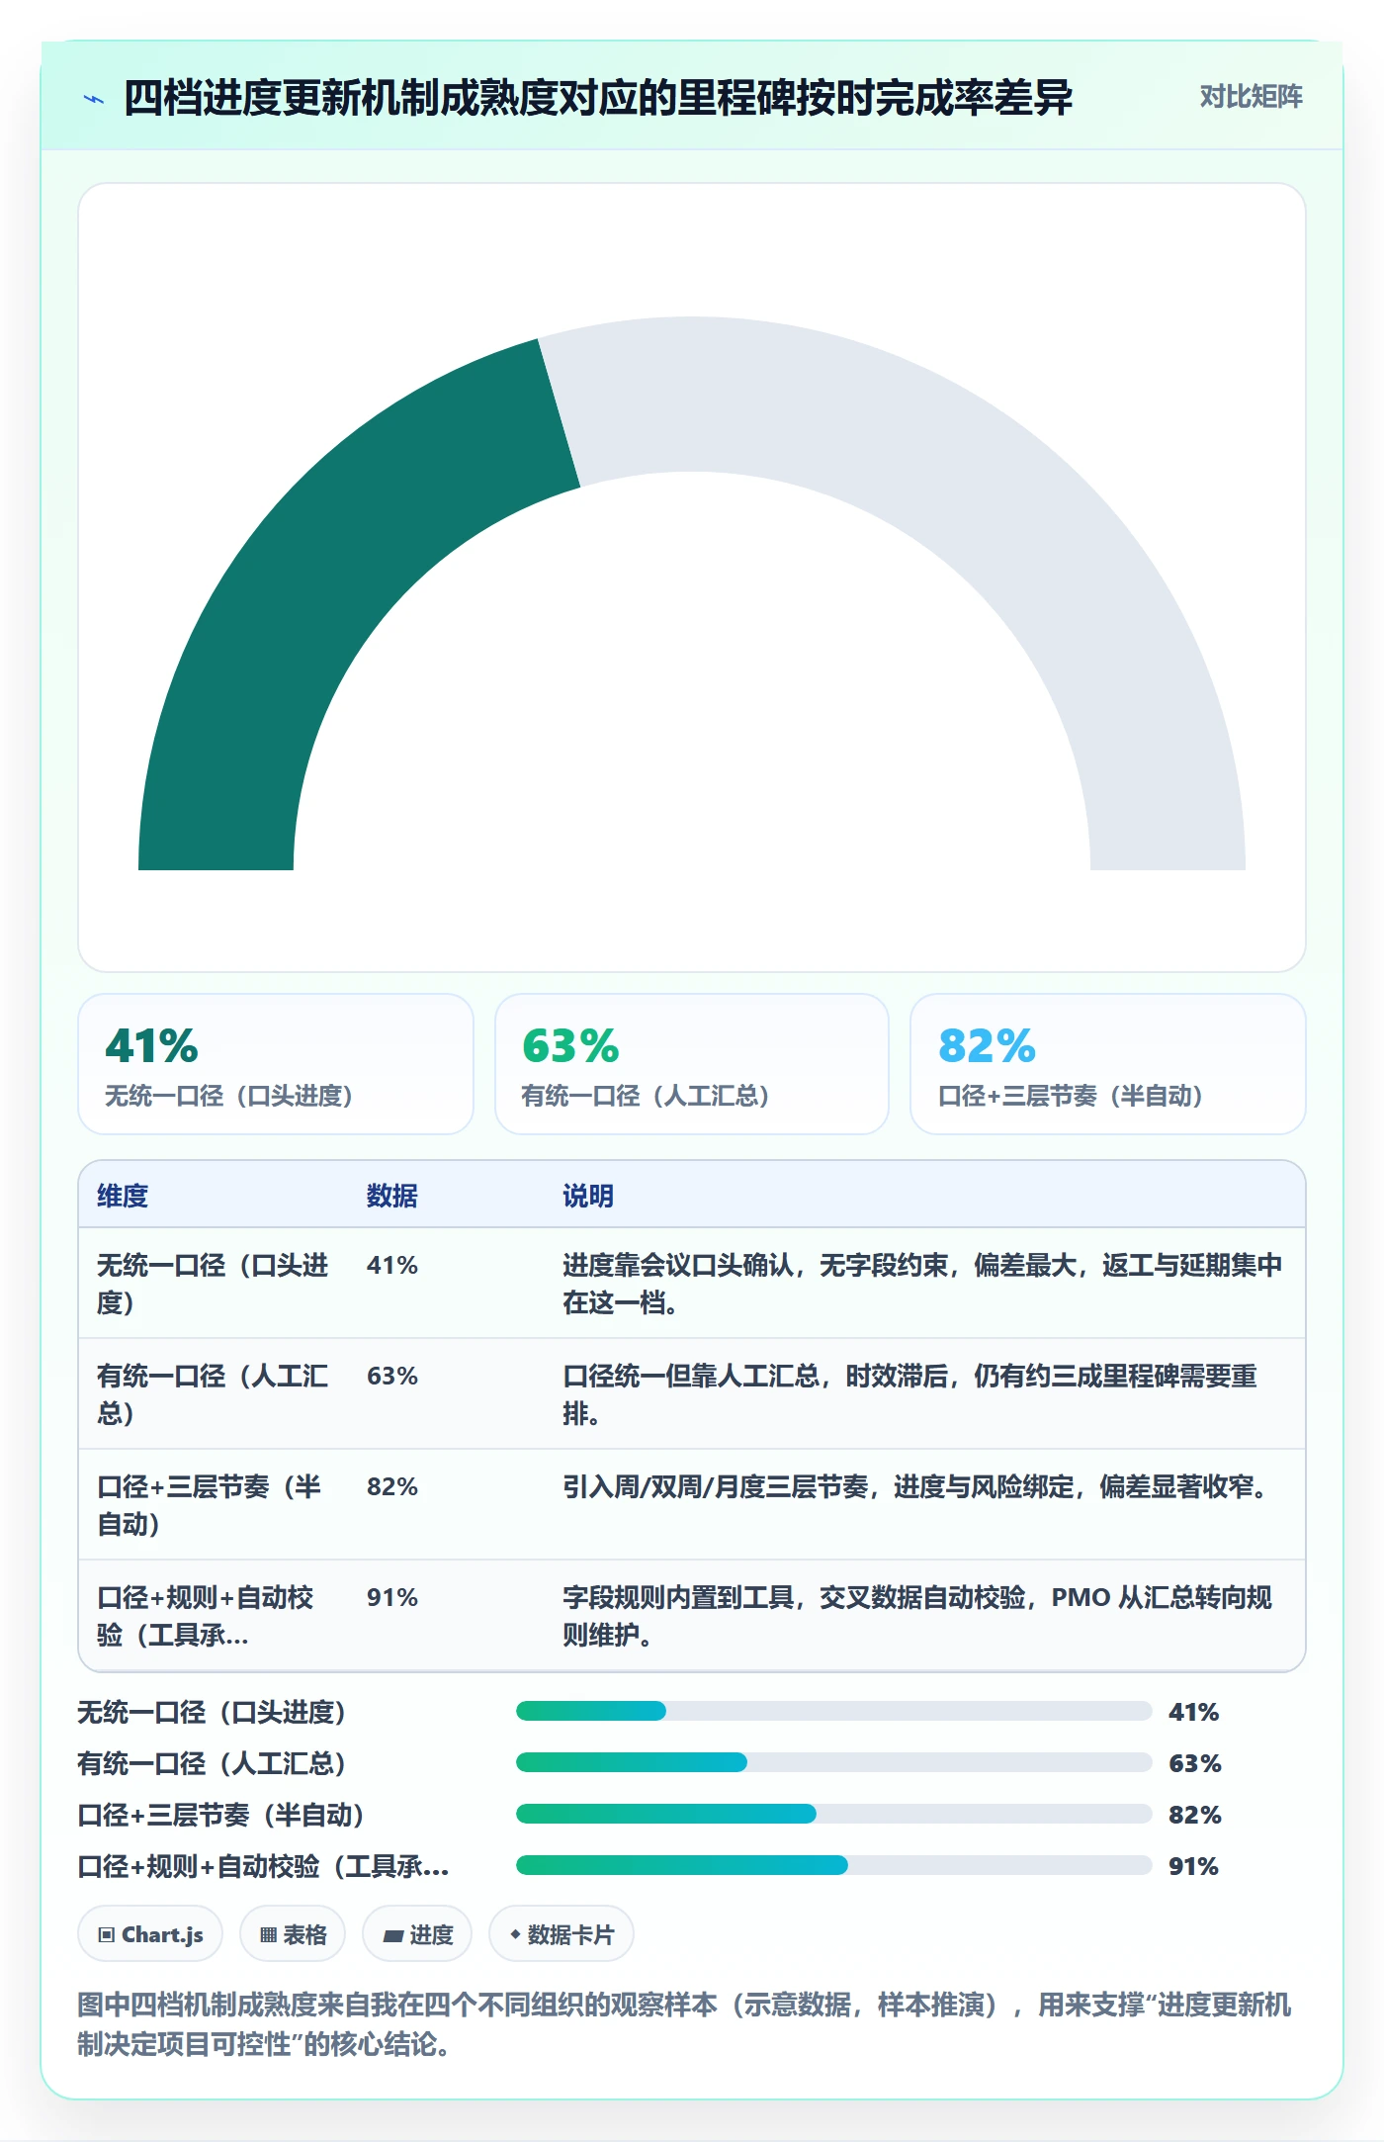Click the 91% progress bar for 口径+规则+自动校验

833,1865
